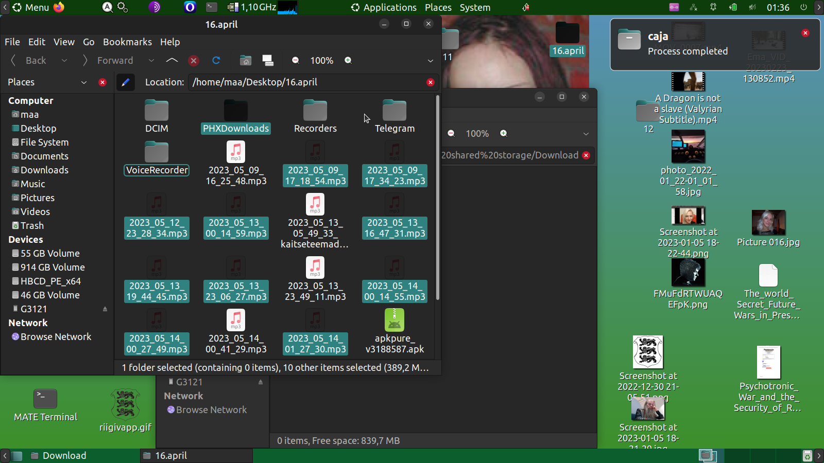The image size is (824, 463).
Task: Open the Help menu
Action: point(170,42)
